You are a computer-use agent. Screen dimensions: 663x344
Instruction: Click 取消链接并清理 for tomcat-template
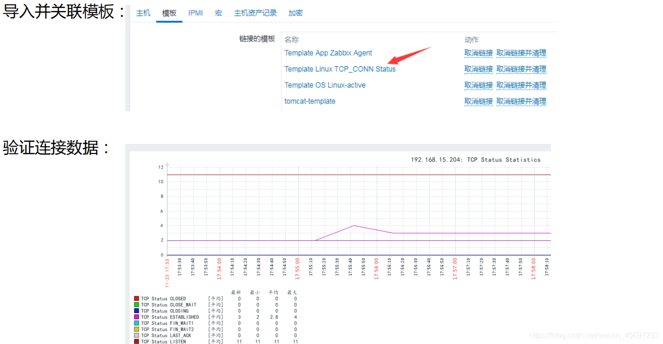(x=521, y=101)
